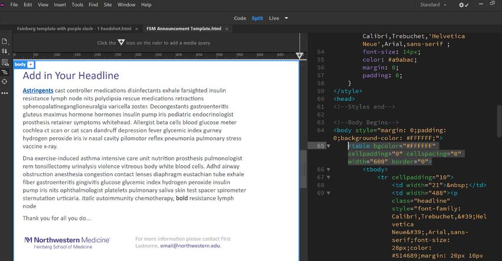The height and width of the screenshot is (261, 502).
Task: Open the Open Documents icon in left toolbar
Action: coord(5,41)
